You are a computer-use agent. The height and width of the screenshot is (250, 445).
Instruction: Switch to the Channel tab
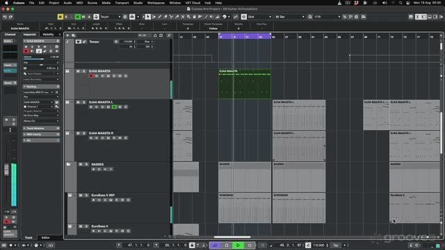pyautogui.click(x=10, y=35)
